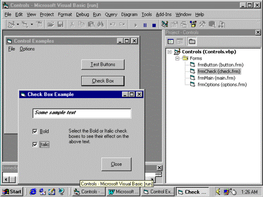Open the Toolbox toolbar icon
The width and height of the screenshot is (263, 197).
point(202,25)
